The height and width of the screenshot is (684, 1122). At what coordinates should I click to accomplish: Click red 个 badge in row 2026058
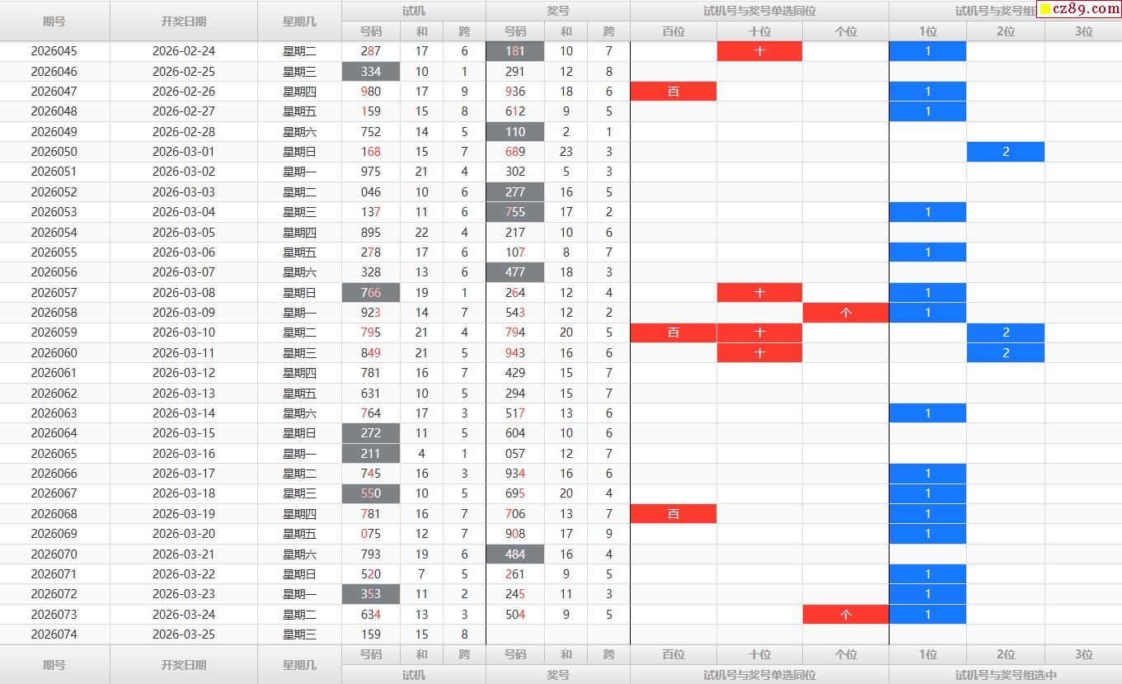pyautogui.click(x=845, y=313)
